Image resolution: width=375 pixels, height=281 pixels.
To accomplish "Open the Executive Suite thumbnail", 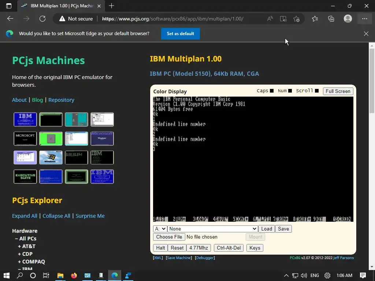I will coord(25,177).
